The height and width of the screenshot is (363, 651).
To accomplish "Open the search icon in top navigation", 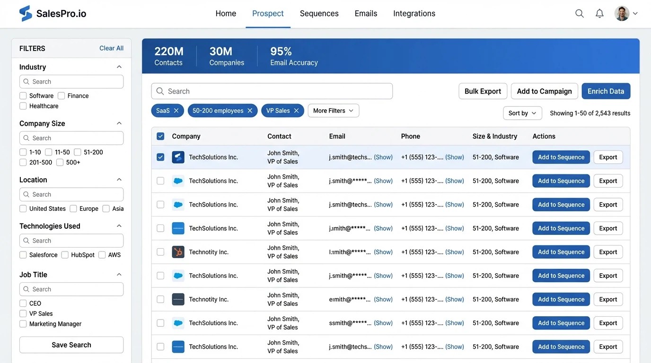I will pyautogui.click(x=579, y=13).
